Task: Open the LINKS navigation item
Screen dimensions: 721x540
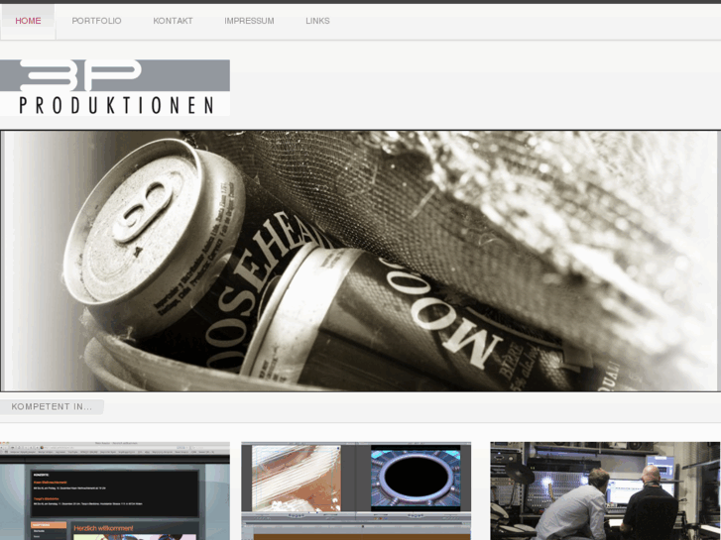Action: (317, 21)
